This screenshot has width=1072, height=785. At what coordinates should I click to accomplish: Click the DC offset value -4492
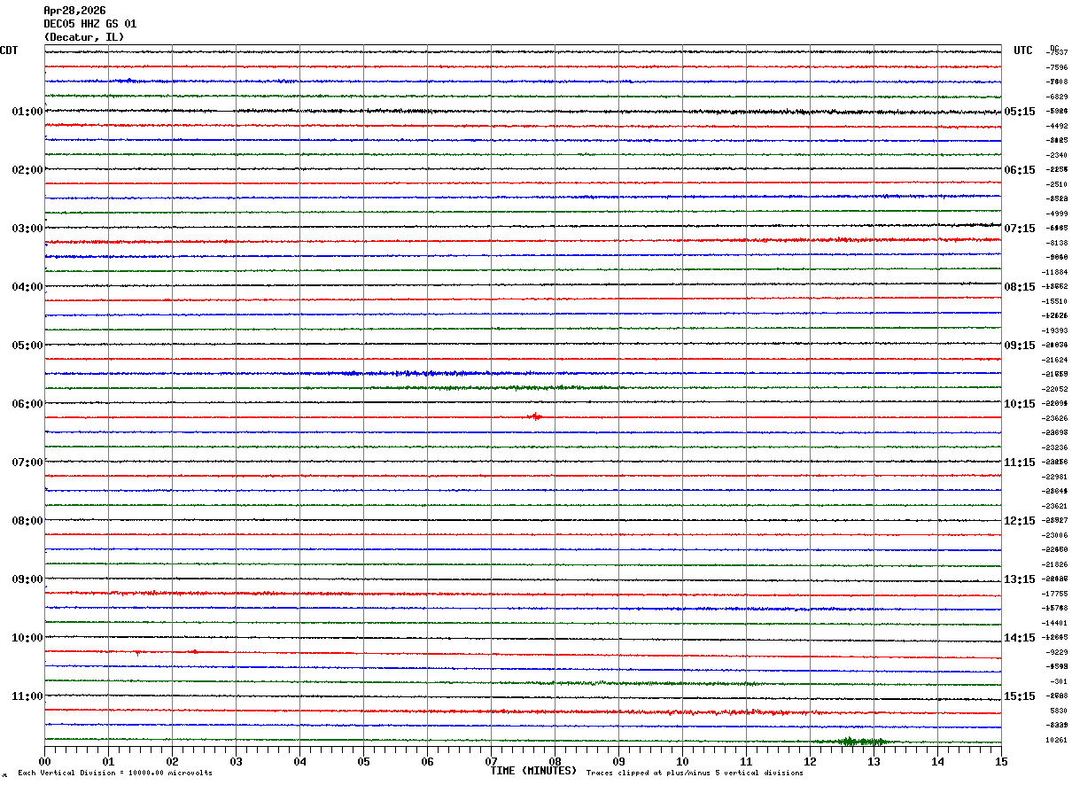coord(1057,126)
